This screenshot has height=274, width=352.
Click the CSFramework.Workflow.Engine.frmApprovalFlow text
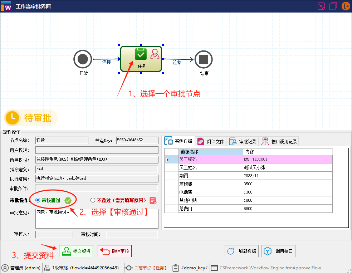click(x=270, y=268)
